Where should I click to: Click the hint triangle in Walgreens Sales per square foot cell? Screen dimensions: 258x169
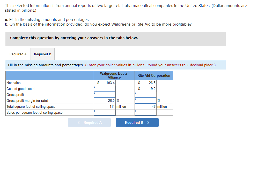tap(95, 111)
